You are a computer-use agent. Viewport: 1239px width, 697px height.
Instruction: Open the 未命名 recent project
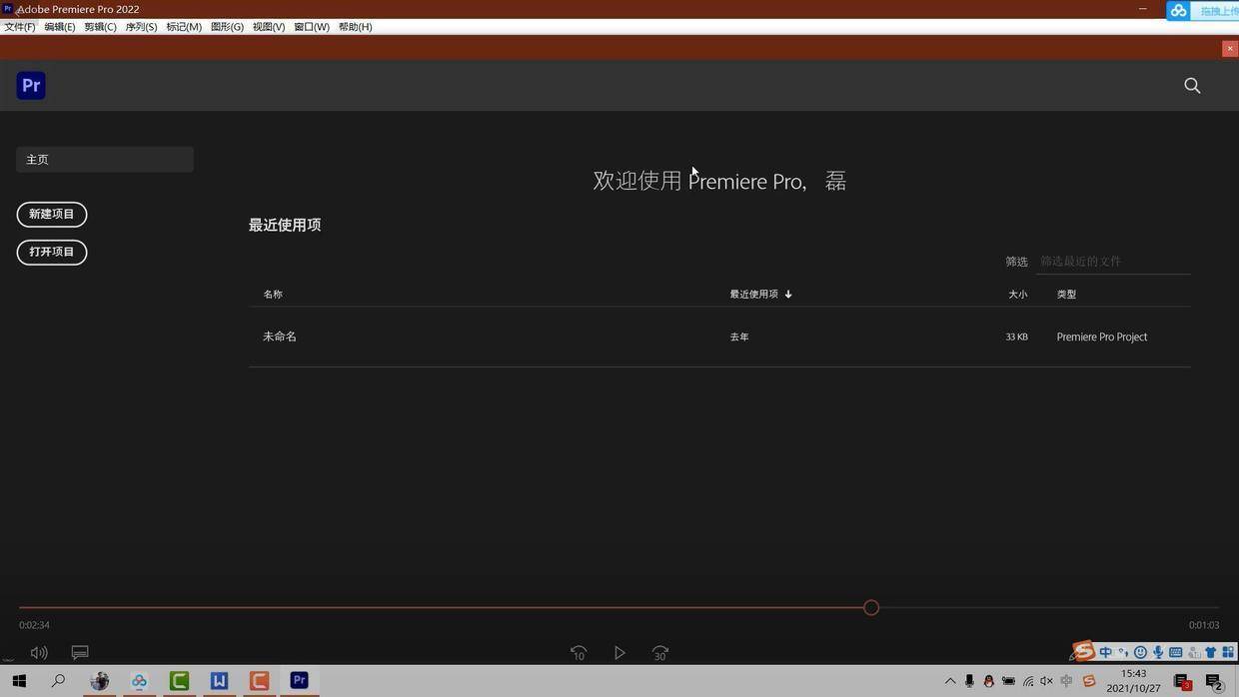coord(280,337)
